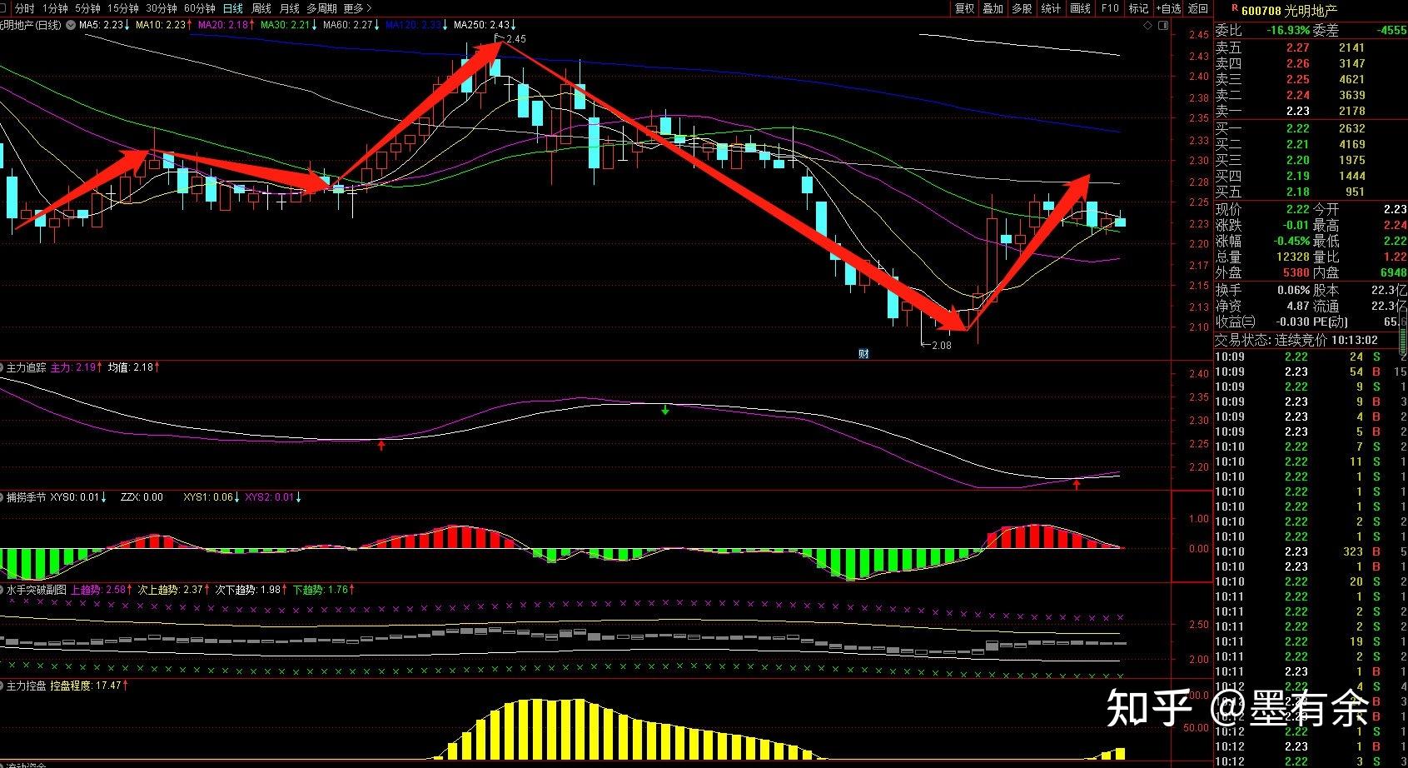Open the 多股 multi-stock view

coord(1022,8)
